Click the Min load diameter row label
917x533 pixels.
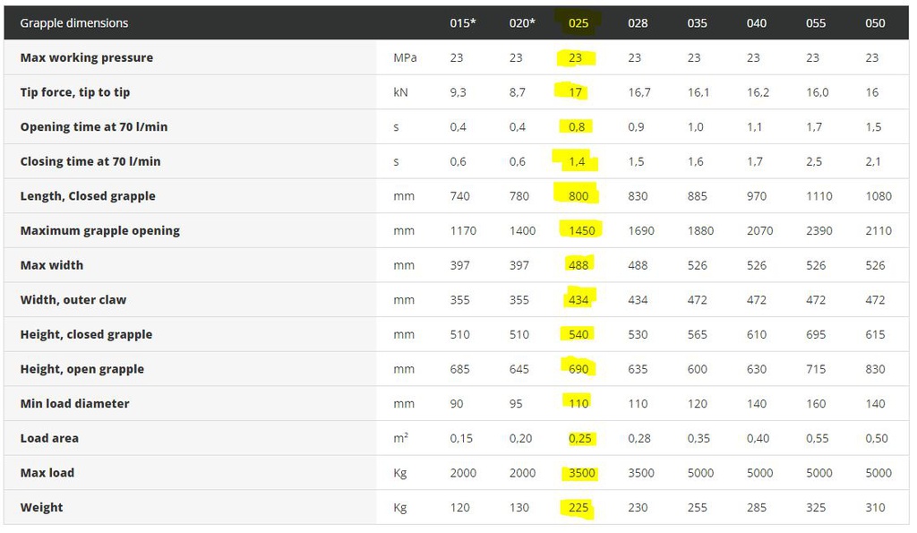75,404
